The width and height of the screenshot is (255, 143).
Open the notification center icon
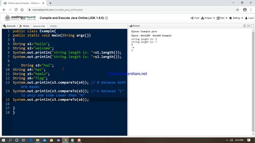pyautogui.click(x=249, y=140)
